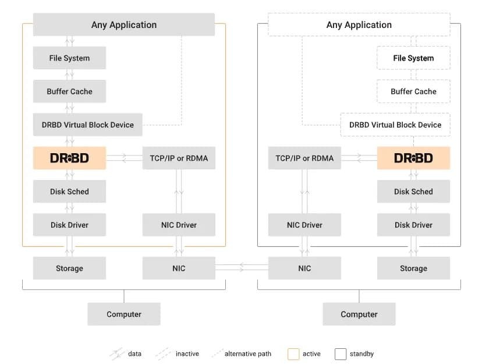Toggle the active legend swatch
482x364 pixels.
click(293, 354)
